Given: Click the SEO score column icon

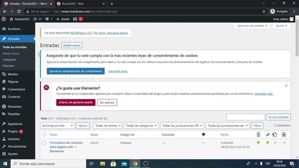Looking at the screenshot, I should [x=258, y=135].
